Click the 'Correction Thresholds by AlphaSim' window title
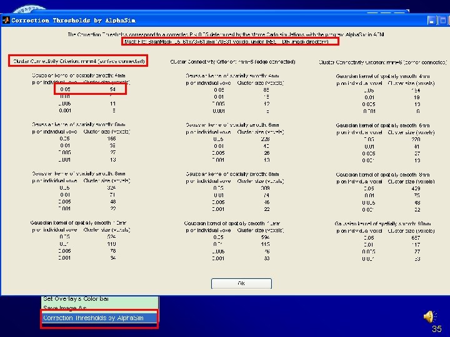Image resolution: width=450 pixels, height=337 pixels. coord(74,21)
